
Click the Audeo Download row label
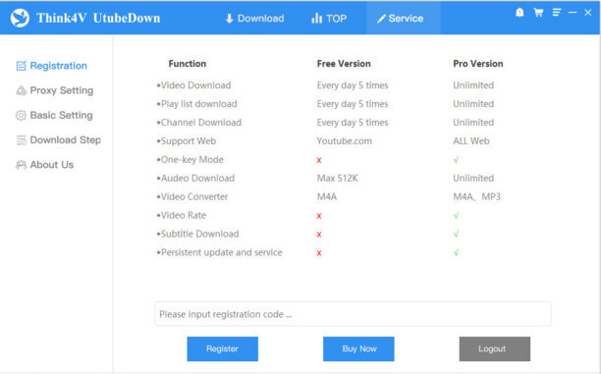[195, 179]
